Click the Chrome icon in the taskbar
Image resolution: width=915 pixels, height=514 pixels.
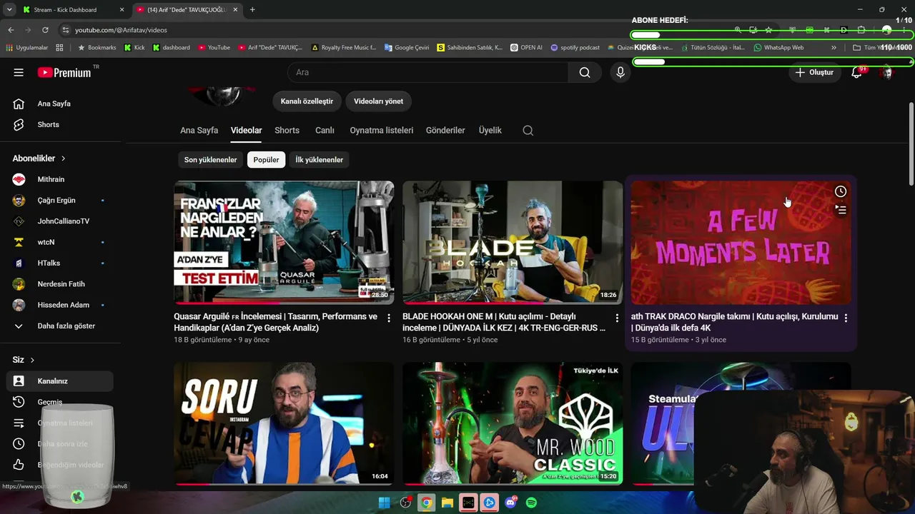coord(426,503)
